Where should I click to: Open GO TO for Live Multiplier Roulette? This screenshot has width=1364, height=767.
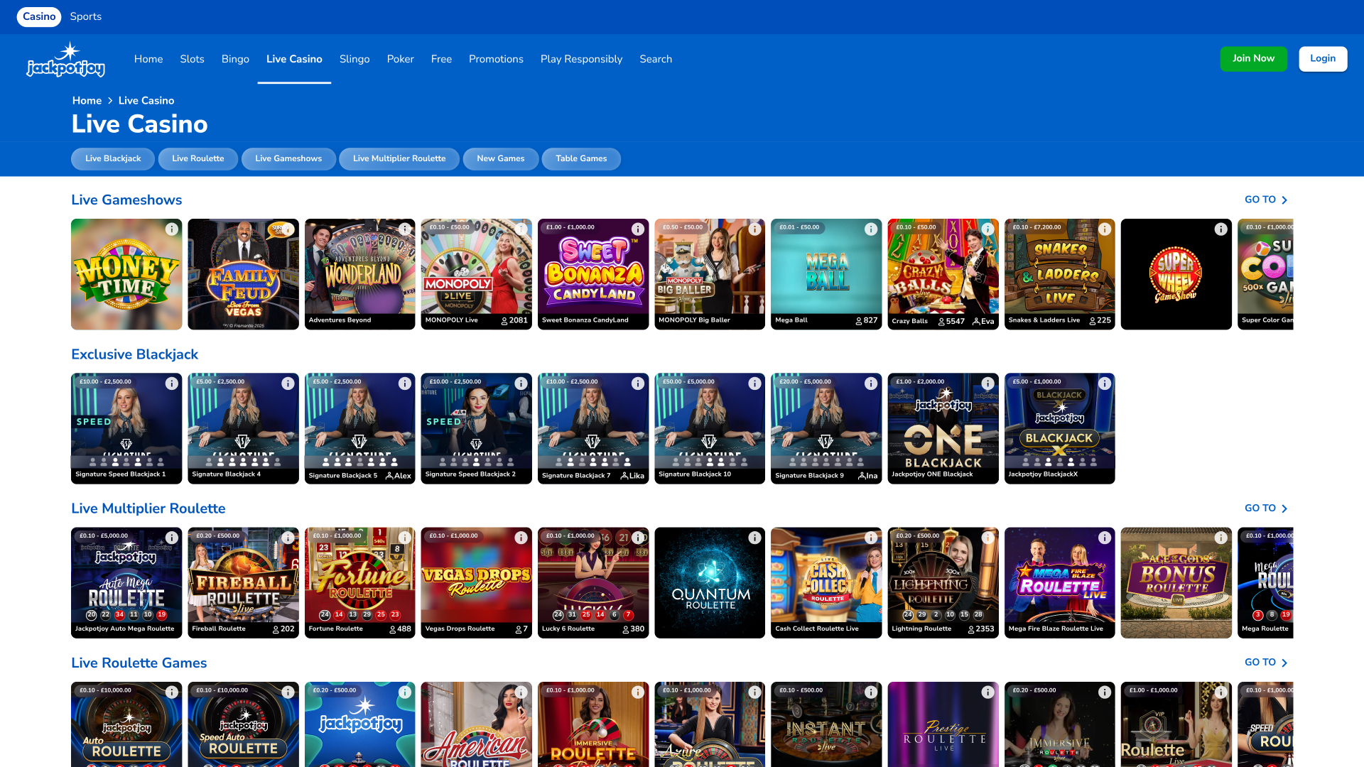pyautogui.click(x=1267, y=508)
